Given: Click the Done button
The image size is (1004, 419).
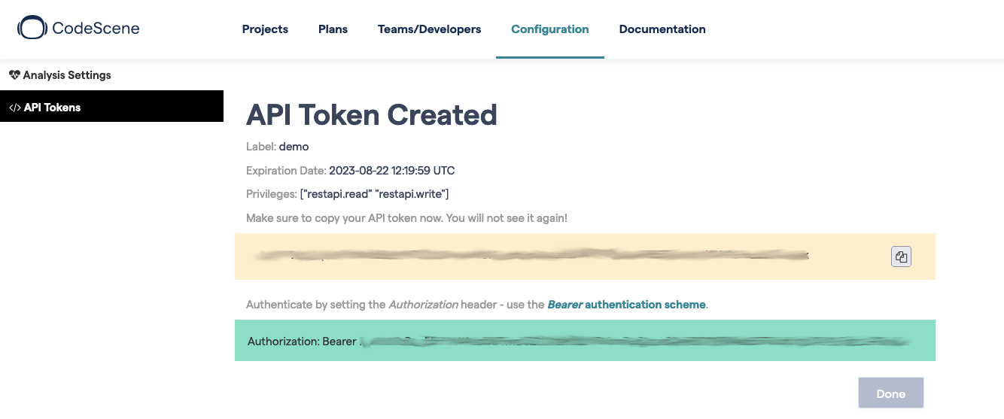Looking at the screenshot, I should coord(891,393).
